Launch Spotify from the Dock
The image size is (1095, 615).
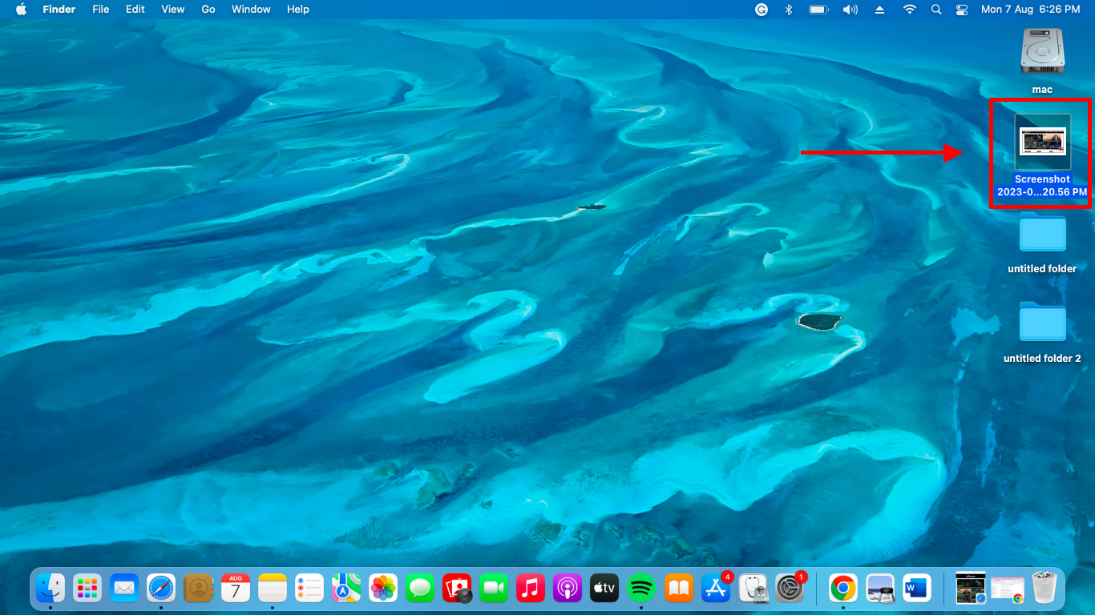(x=641, y=589)
